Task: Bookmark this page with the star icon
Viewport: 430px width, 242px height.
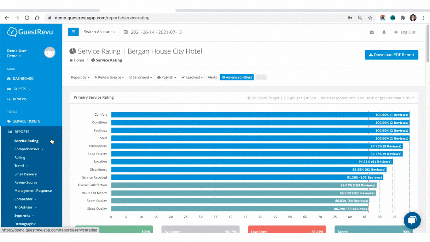Action: [x=370, y=18]
